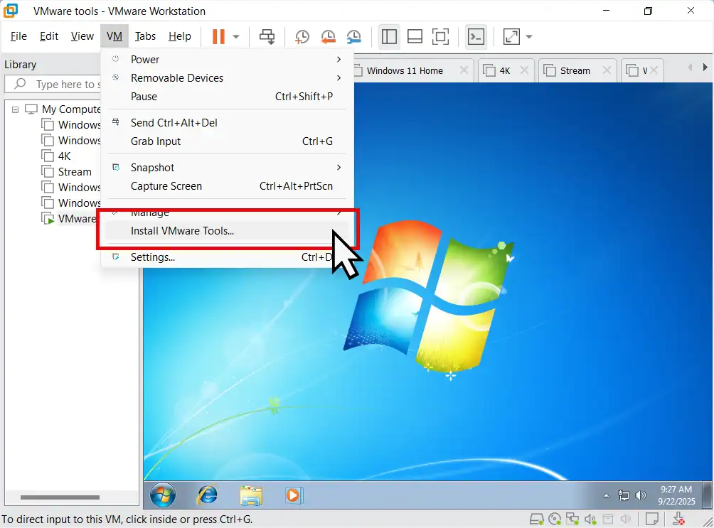This screenshot has height=528, width=714.
Task: Click the sound card status bar icon
Action: point(590,519)
